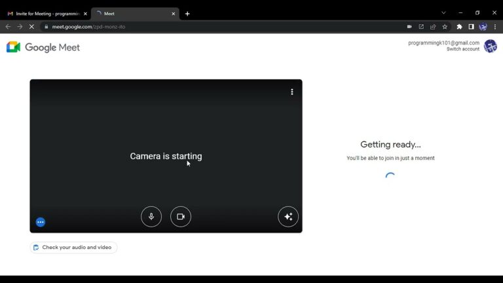Go back to the previous page
This screenshot has height=283, width=503.
coord(8,27)
